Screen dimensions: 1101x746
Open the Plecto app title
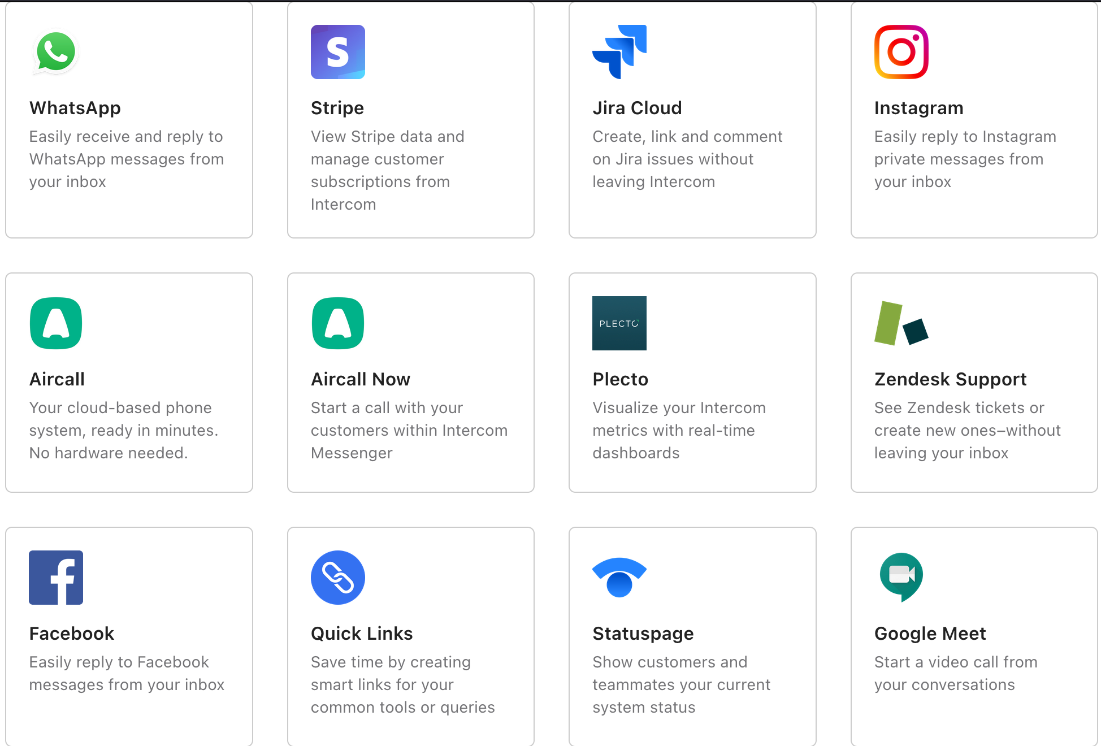click(621, 379)
